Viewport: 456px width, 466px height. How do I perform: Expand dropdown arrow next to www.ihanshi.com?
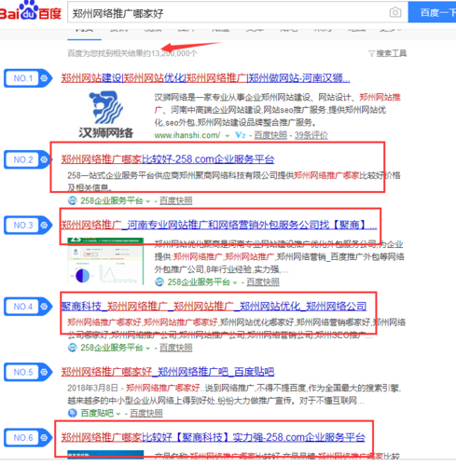click(x=228, y=136)
